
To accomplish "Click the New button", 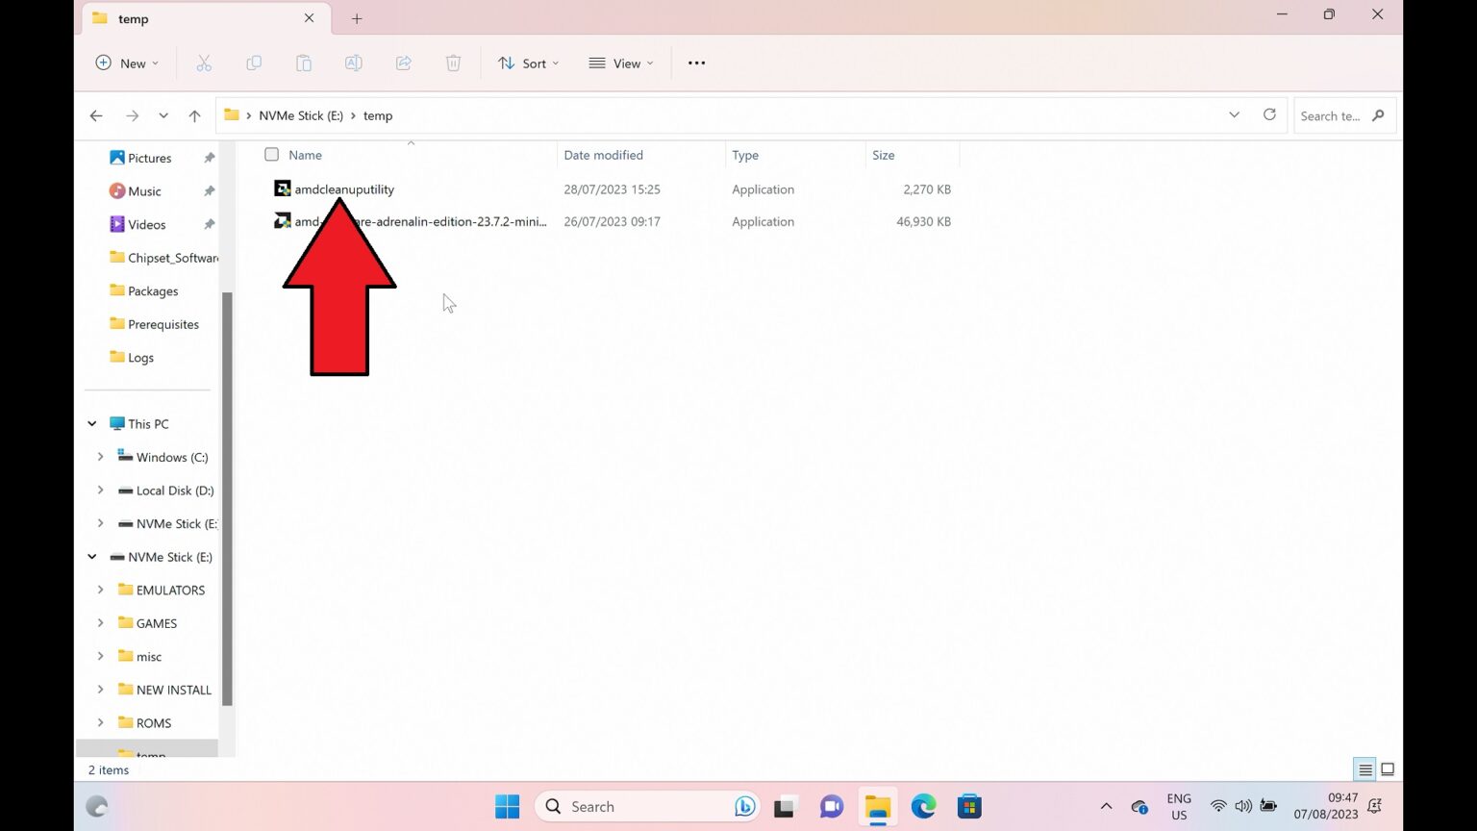I will (126, 63).
